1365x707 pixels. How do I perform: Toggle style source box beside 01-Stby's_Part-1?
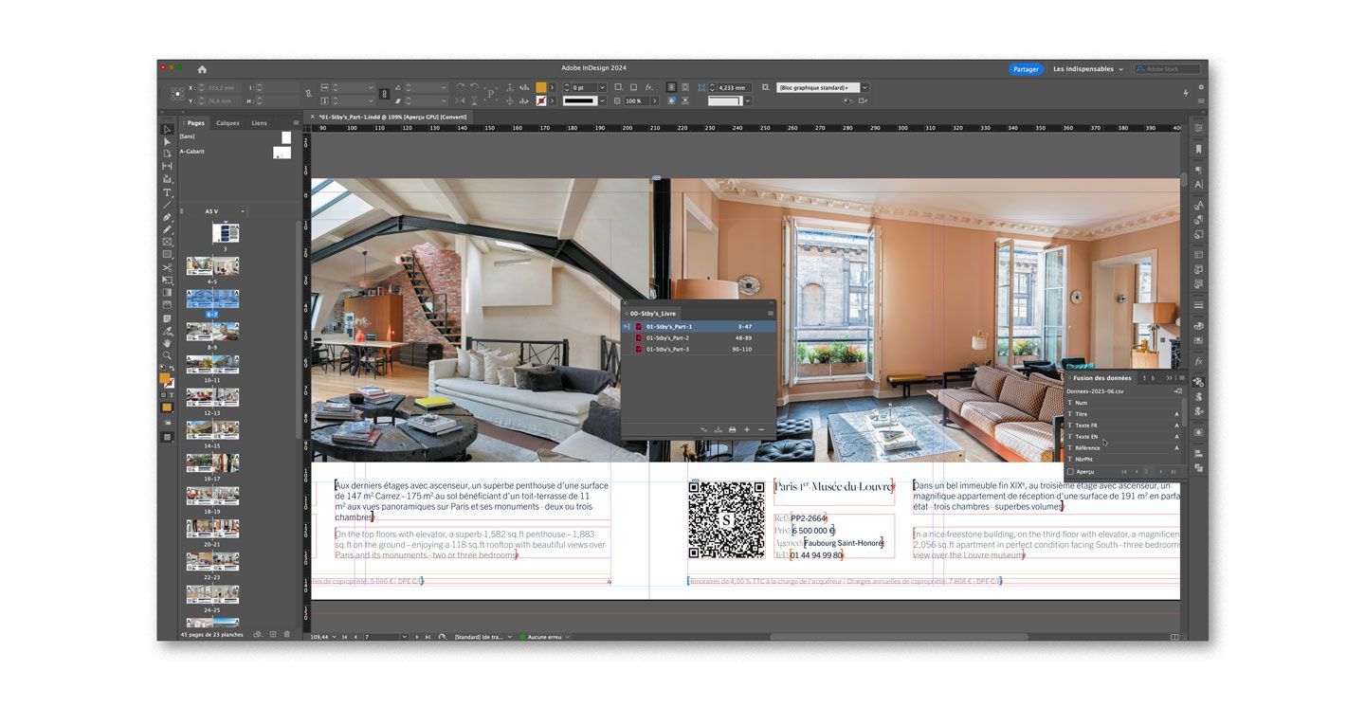tap(627, 326)
